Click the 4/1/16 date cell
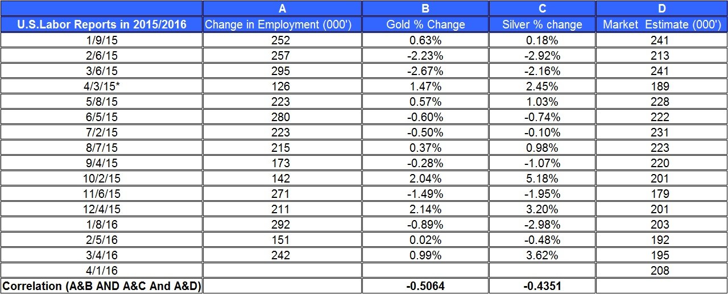 pyautogui.click(x=101, y=271)
